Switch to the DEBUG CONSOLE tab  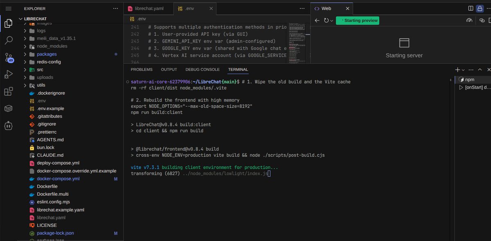tap(203, 70)
